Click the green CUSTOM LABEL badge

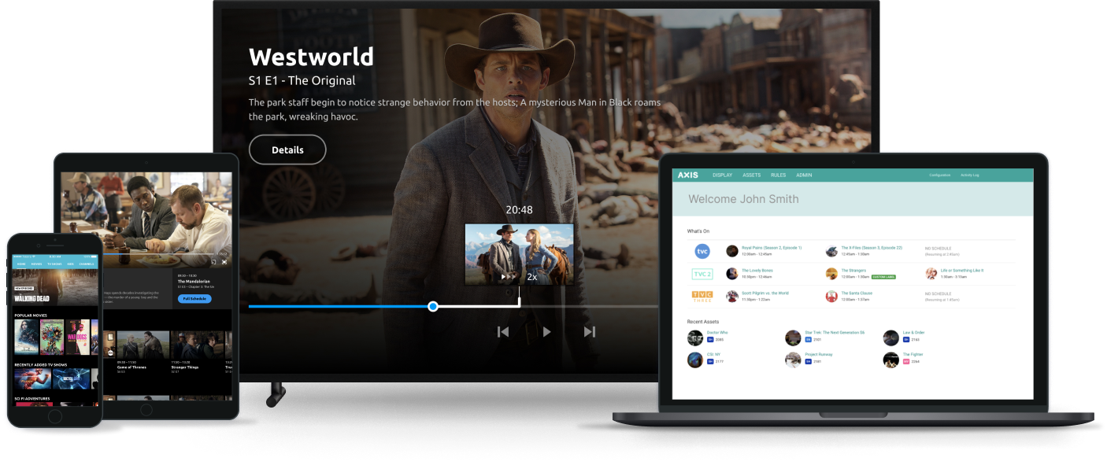click(883, 277)
